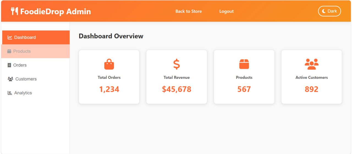Go to Customers section in sidebar

(x=35, y=79)
